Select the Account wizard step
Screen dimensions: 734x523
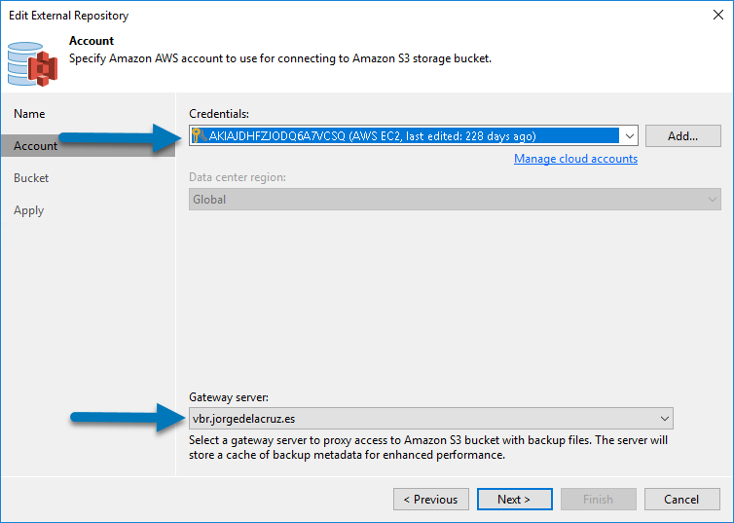(36, 146)
